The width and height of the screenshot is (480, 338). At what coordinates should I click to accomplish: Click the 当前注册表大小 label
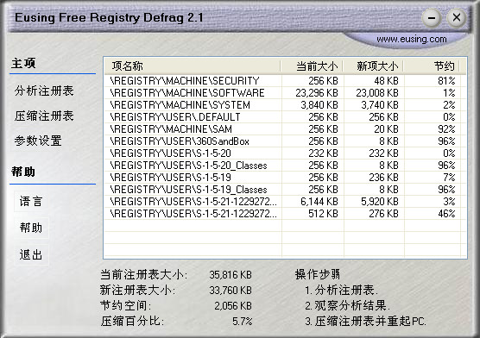click(x=143, y=275)
